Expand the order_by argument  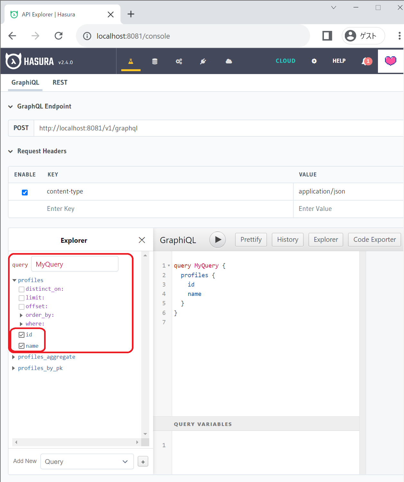click(21, 315)
